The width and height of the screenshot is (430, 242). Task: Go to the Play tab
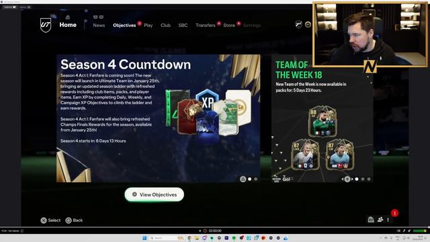coord(148,26)
